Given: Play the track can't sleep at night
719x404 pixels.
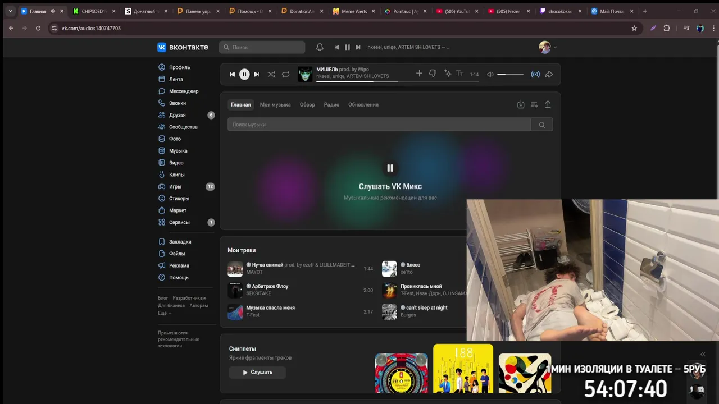Looking at the screenshot, I should (x=424, y=311).
